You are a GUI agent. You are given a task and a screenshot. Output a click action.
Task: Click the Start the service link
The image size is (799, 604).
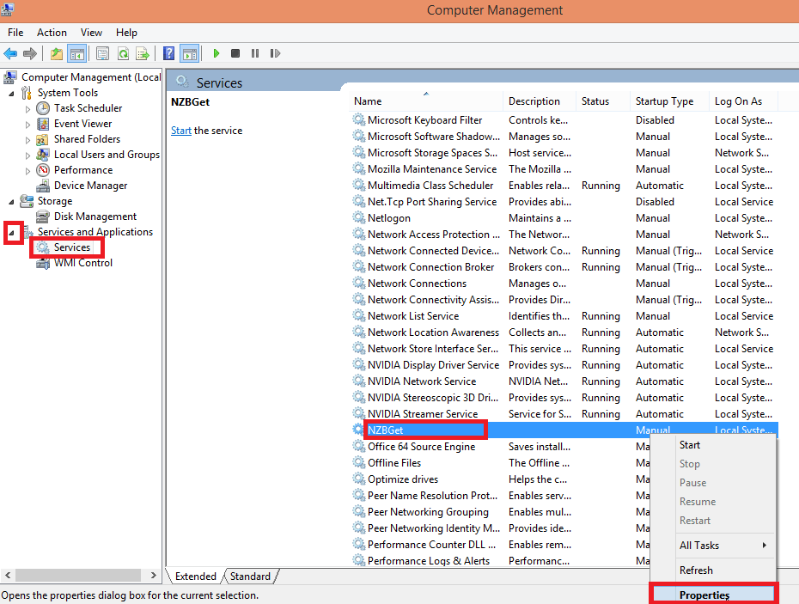point(180,131)
